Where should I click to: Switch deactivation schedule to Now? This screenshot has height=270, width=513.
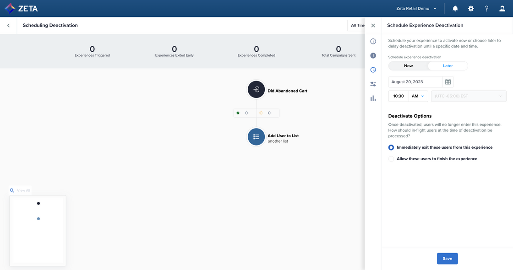[408, 66]
